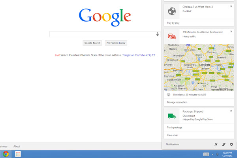Click the taskbar clock showing 10:24 PM

point(227,154)
